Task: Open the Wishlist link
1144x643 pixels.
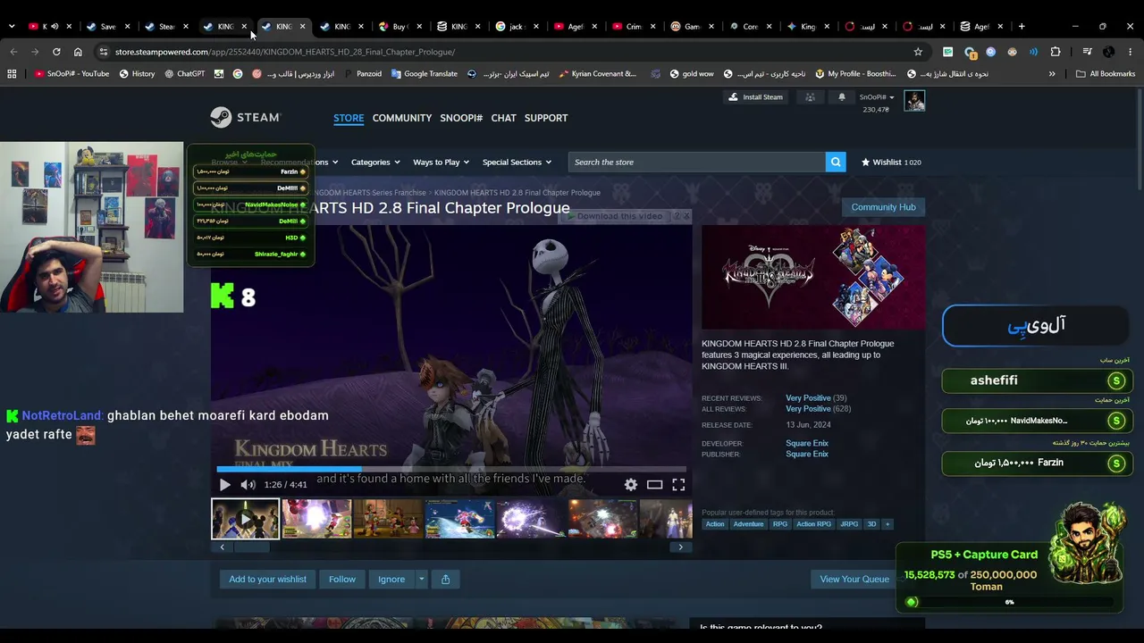Action: pyautogui.click(x=891, y=162)
